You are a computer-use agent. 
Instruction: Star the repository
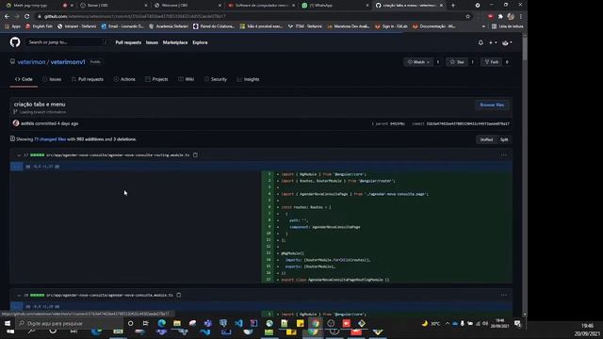click(457, 62)
